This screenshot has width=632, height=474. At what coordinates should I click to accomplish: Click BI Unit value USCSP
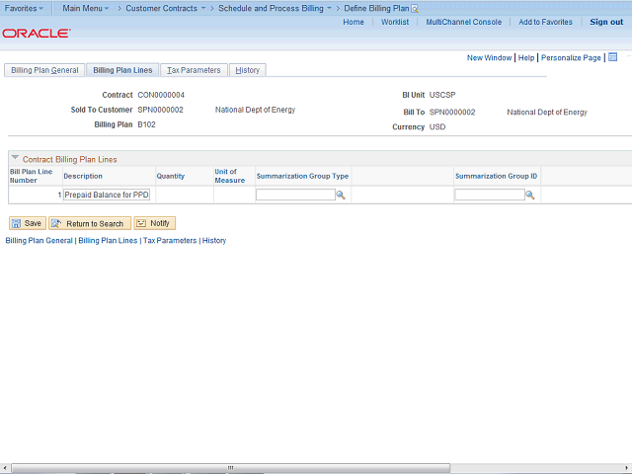(x=442, y=95)
